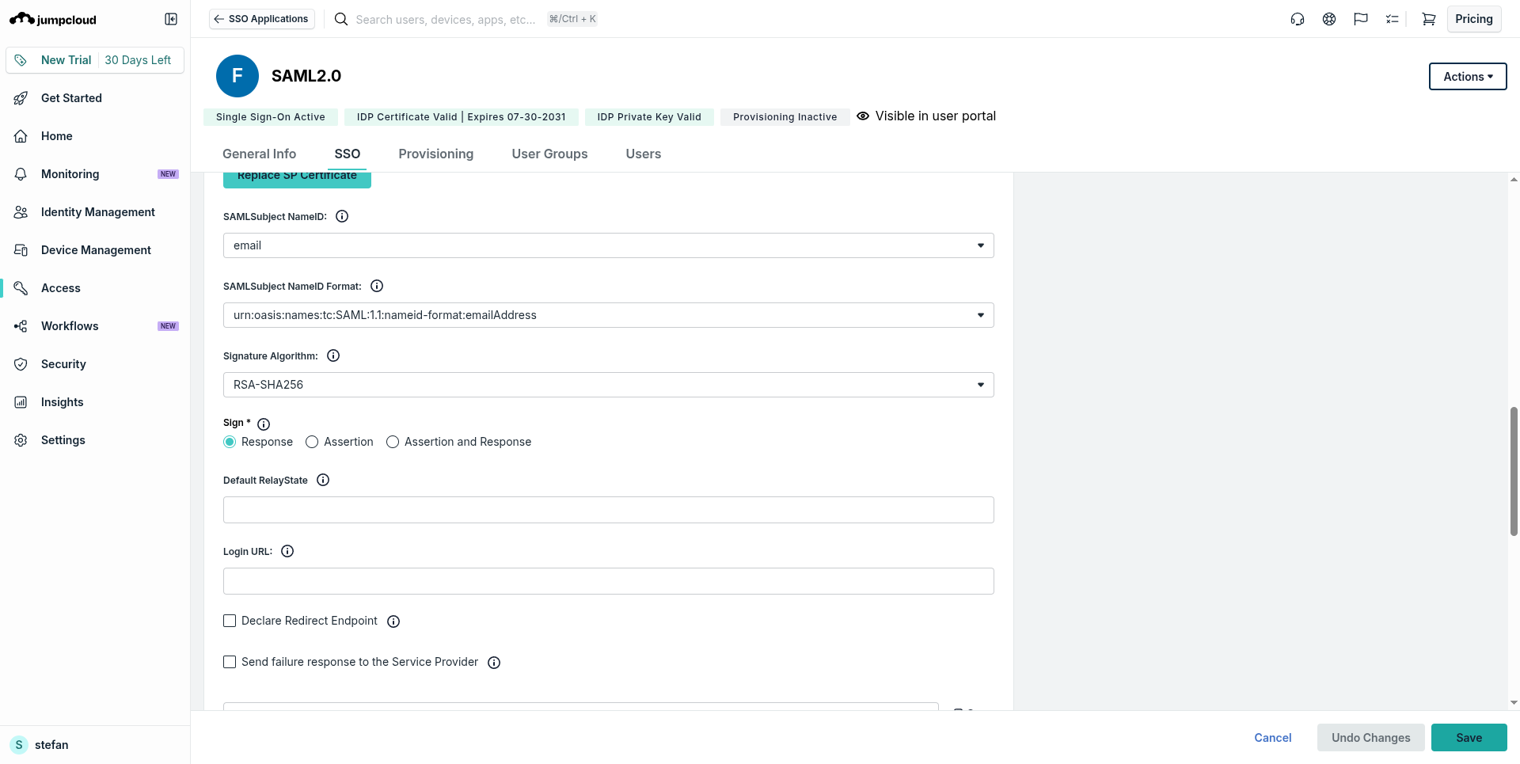Image resolution: width=1520 pixels, height=764 pixels.
Task: Click the SAML2.0 application F logo
Action: [x=237, y=76]
